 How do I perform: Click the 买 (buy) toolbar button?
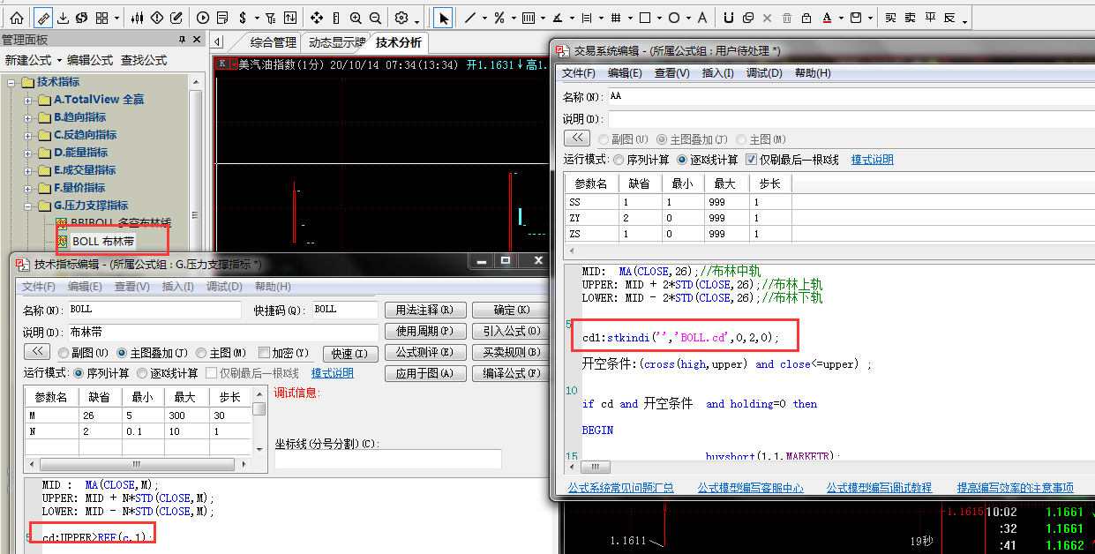(x=890, y=18)
